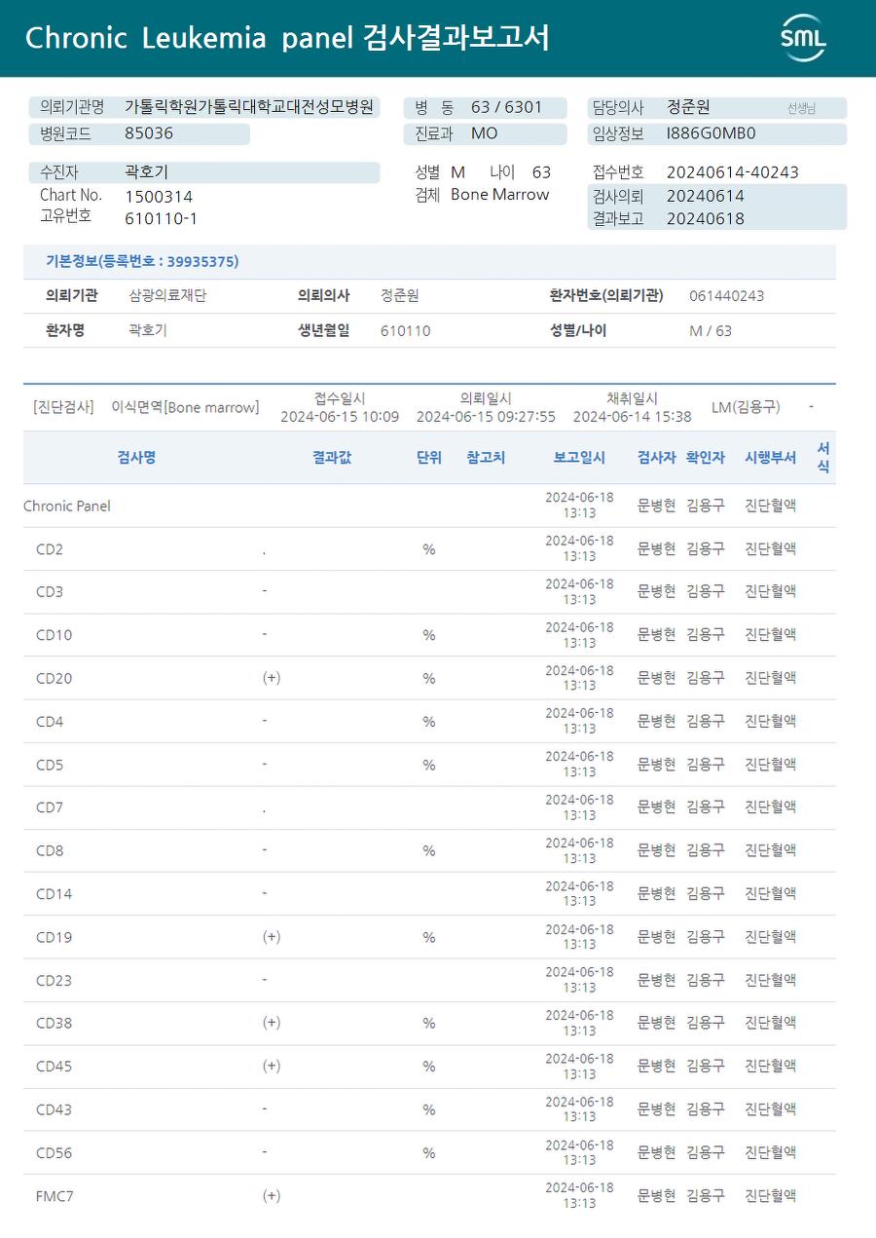Select the CD14 test name
The height and width of the screenshot is (1238, 876).
[x=54, y=893]
